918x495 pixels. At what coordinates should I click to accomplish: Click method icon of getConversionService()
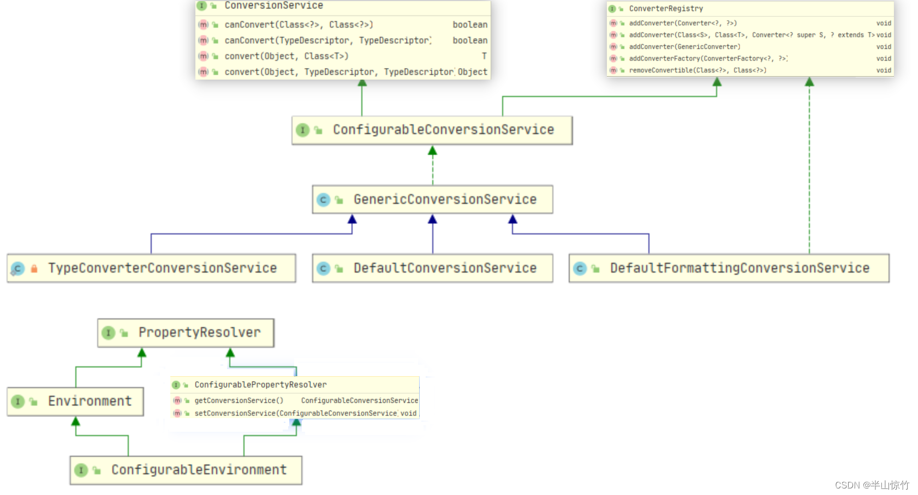(177, 401)
